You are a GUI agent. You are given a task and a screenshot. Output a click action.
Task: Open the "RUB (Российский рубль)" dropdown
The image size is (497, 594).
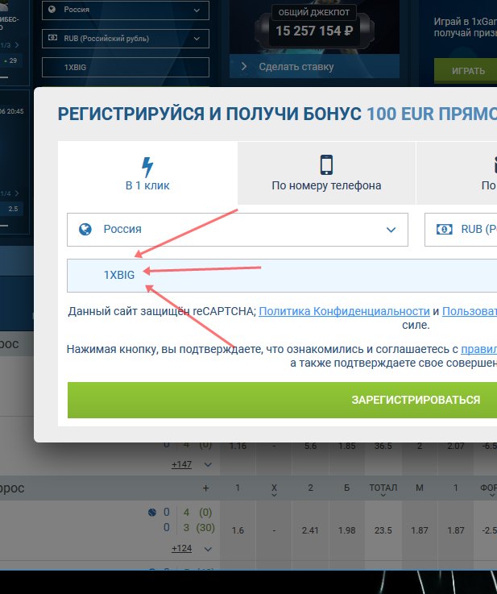(x=126, y=39)
